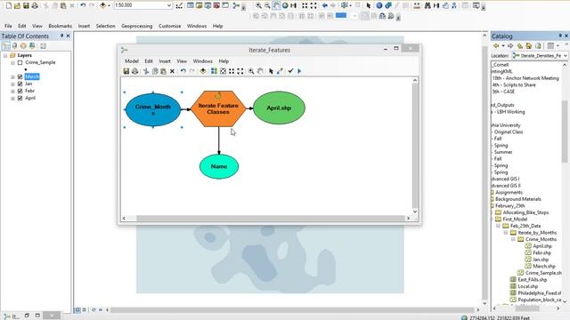Click Full Extent in ModelBuilder toolbar
Screen dimensions: 570x320
click(223, 71)
